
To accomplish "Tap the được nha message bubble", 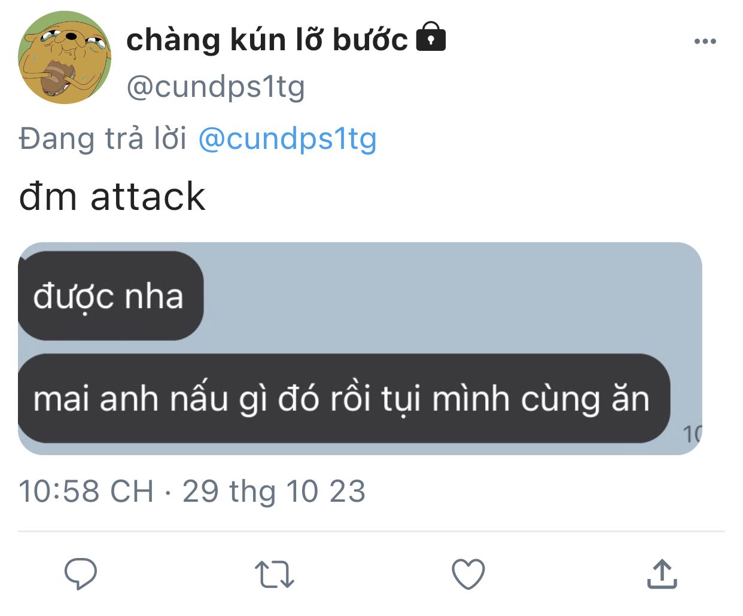I will pos(111,296).
